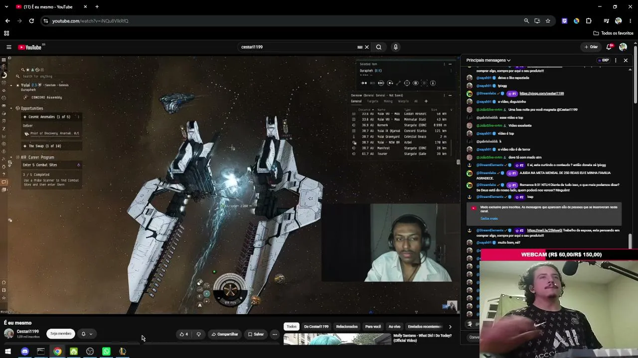
Task: Select the Todos filter chip
Action: [292, 327]
